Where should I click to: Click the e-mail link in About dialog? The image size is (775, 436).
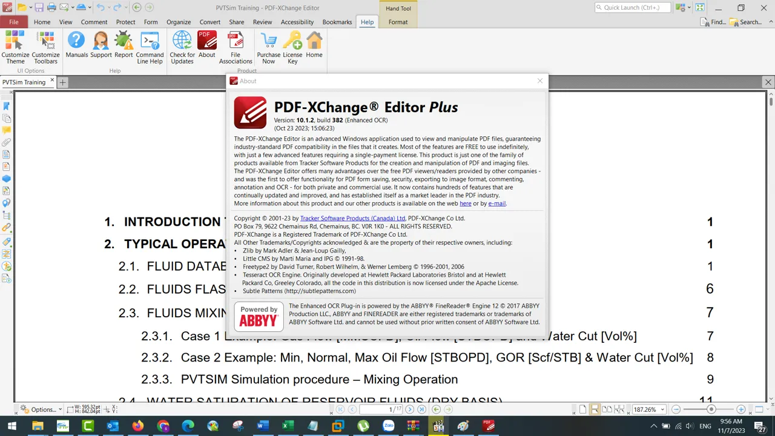496,203
